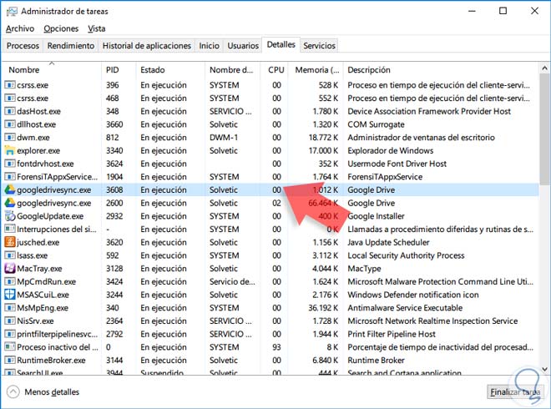The height and width of the screenshot is (409, 551).
Task: Click the Google Drive icon for PID 3608
Action: pos(10,189)
